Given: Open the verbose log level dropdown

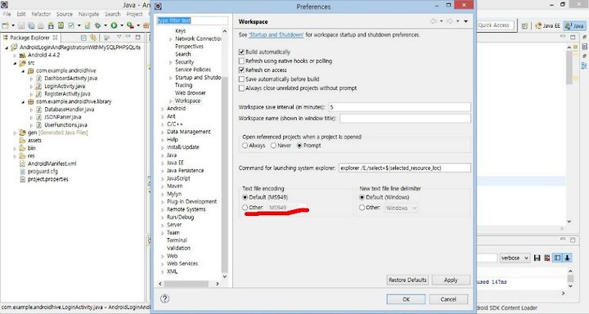Looking at the screenshot, I should pos(515,258).
